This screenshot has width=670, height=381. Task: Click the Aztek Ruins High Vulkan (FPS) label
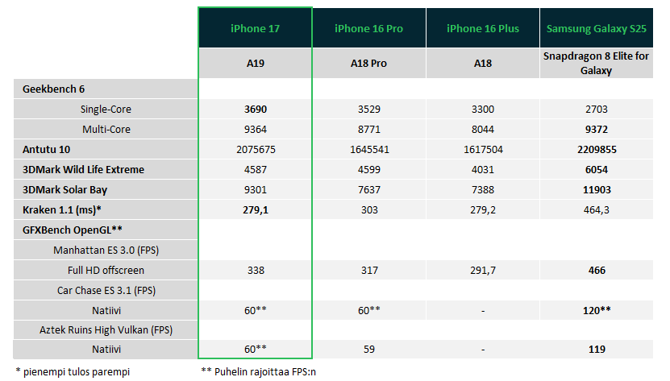click(106, 329)
